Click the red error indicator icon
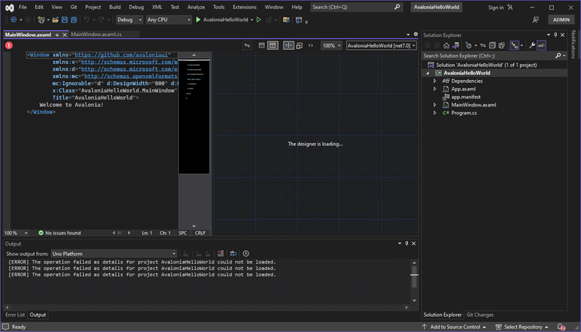Viewport: 581px width, 332px height. pos(9,45)
